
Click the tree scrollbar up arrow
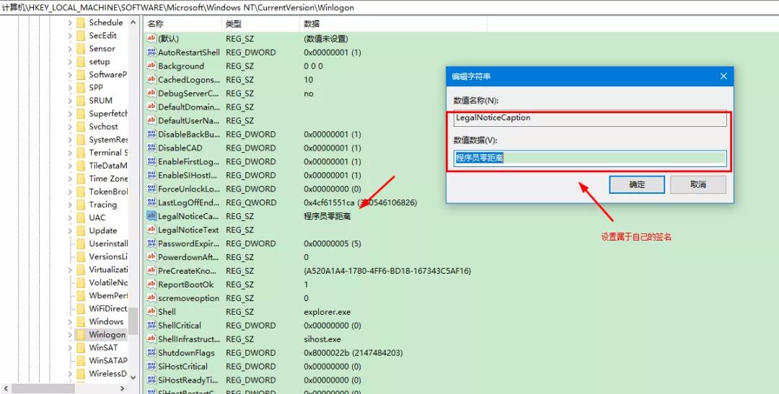133,22
